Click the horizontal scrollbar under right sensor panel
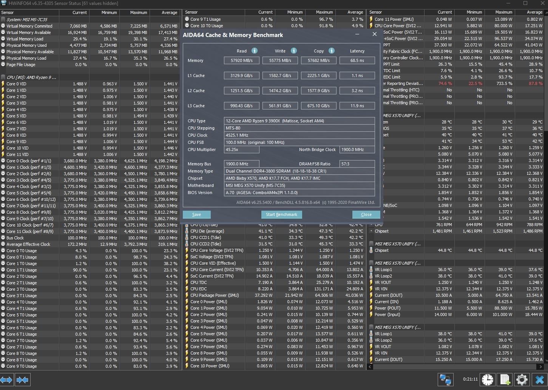Viewport: 548px width, 390px height. (x=455, y=367)
